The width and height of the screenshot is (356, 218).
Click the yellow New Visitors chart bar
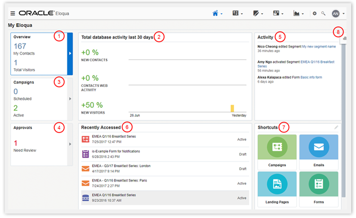232,108
